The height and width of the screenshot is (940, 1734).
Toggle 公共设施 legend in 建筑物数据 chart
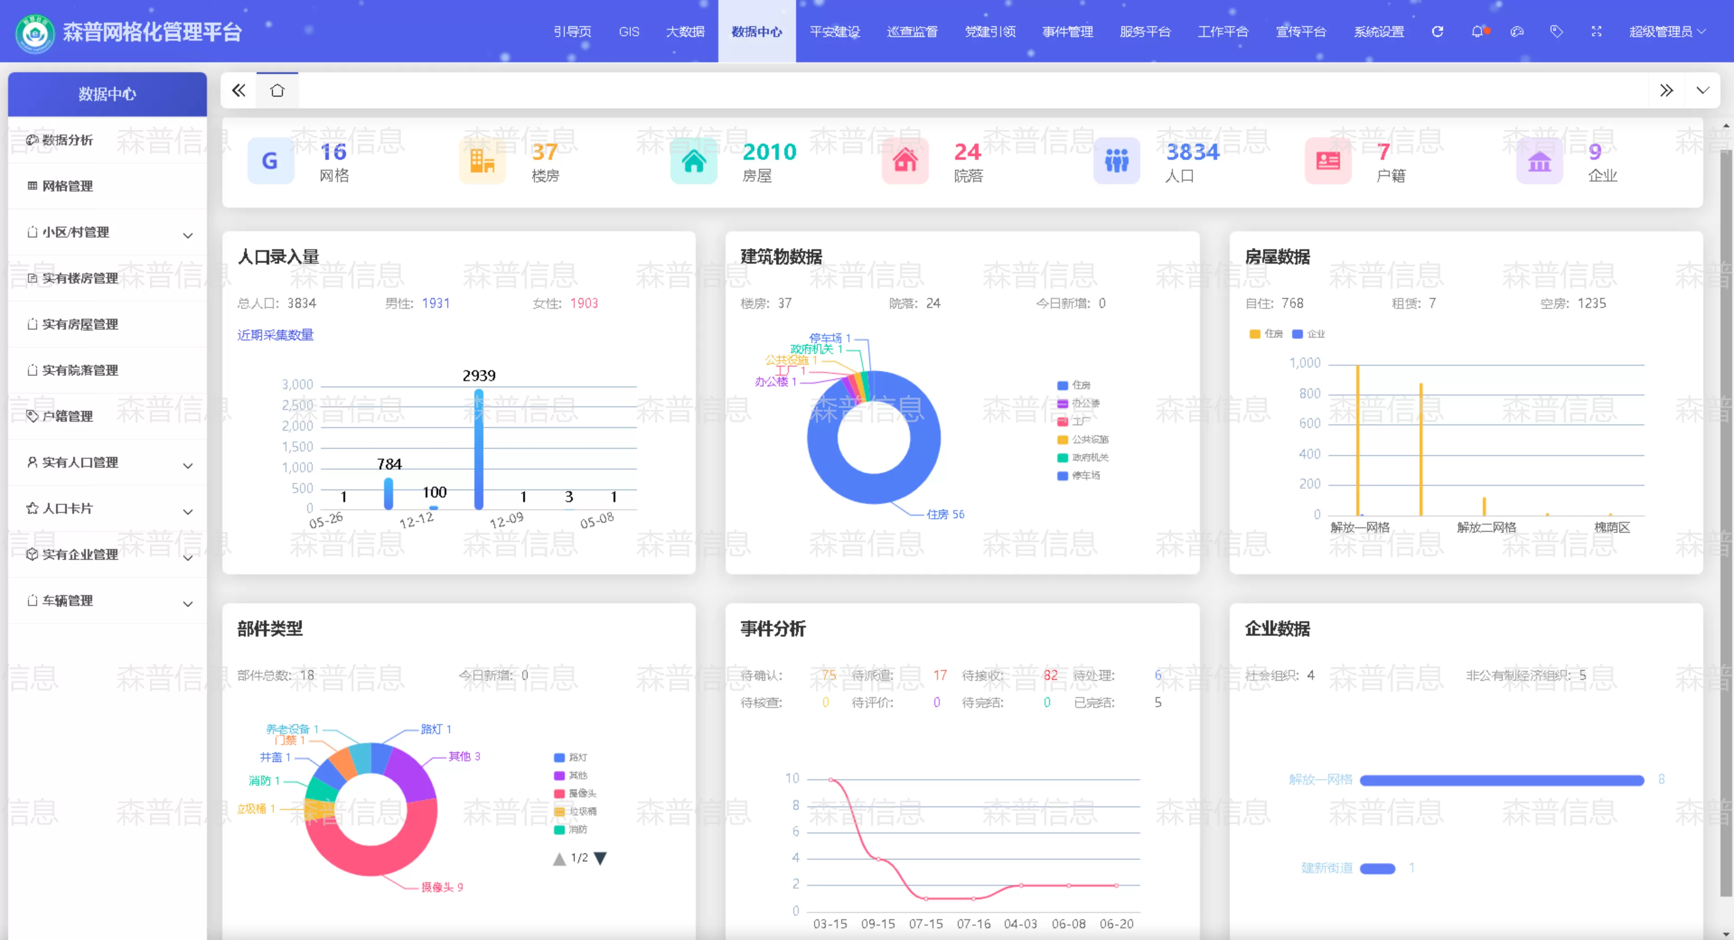[x=1083, y=439]
